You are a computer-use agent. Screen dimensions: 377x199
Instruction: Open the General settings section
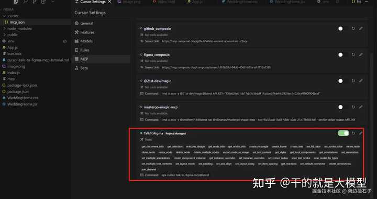101,24
